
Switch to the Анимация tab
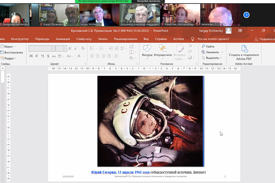(x=63, y=39)
